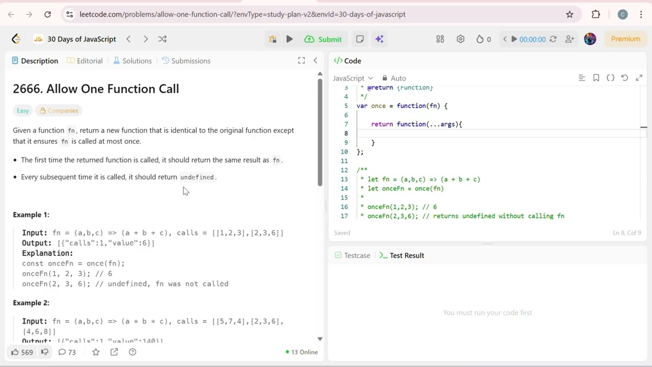Open browser three-dot menu

(641, 14)
